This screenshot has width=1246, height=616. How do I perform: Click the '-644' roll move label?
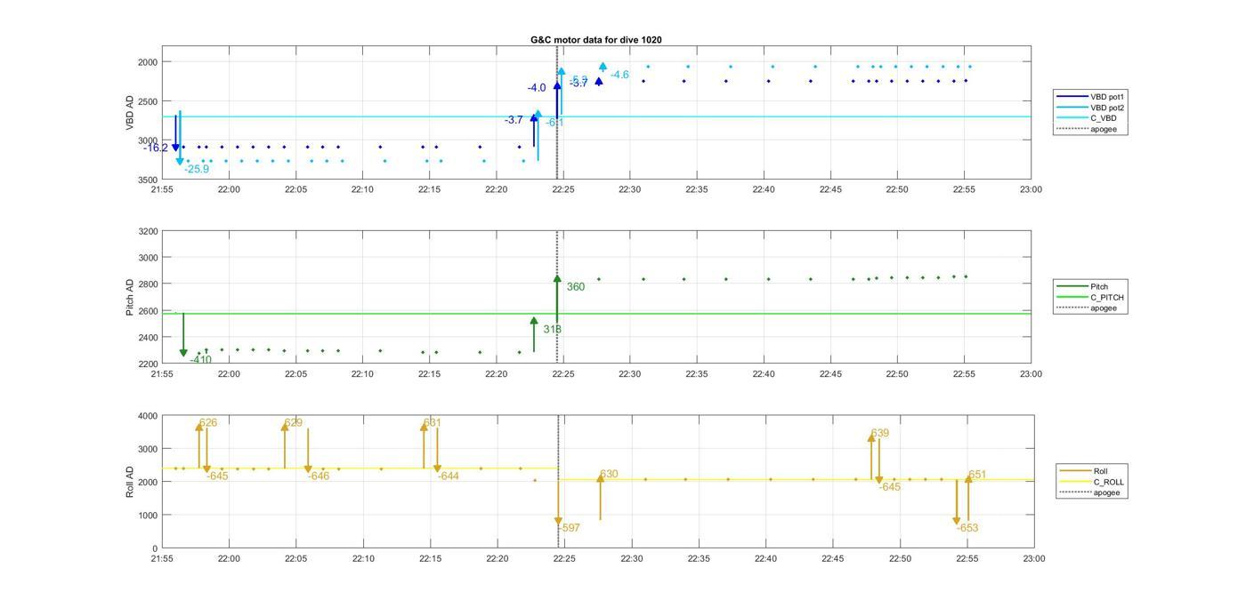click(x=449, y=476)
